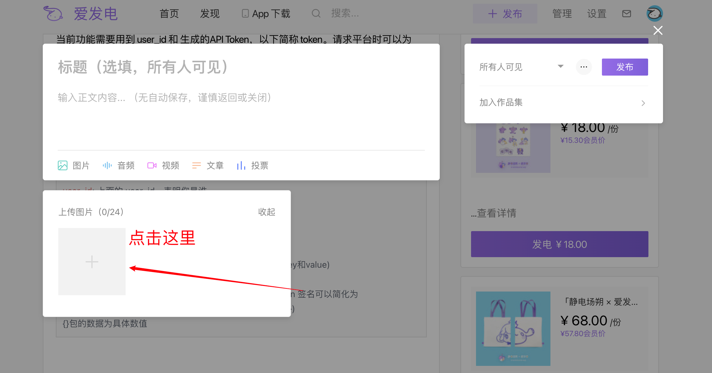712x373 pixels.
Task: Open the three-dots more options button
Action: click(x=584, y=67)
